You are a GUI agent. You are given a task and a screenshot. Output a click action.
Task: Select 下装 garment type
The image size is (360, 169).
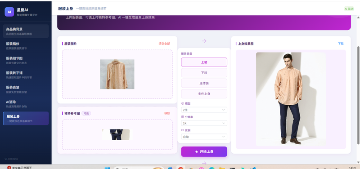click(x=204, y=73)
